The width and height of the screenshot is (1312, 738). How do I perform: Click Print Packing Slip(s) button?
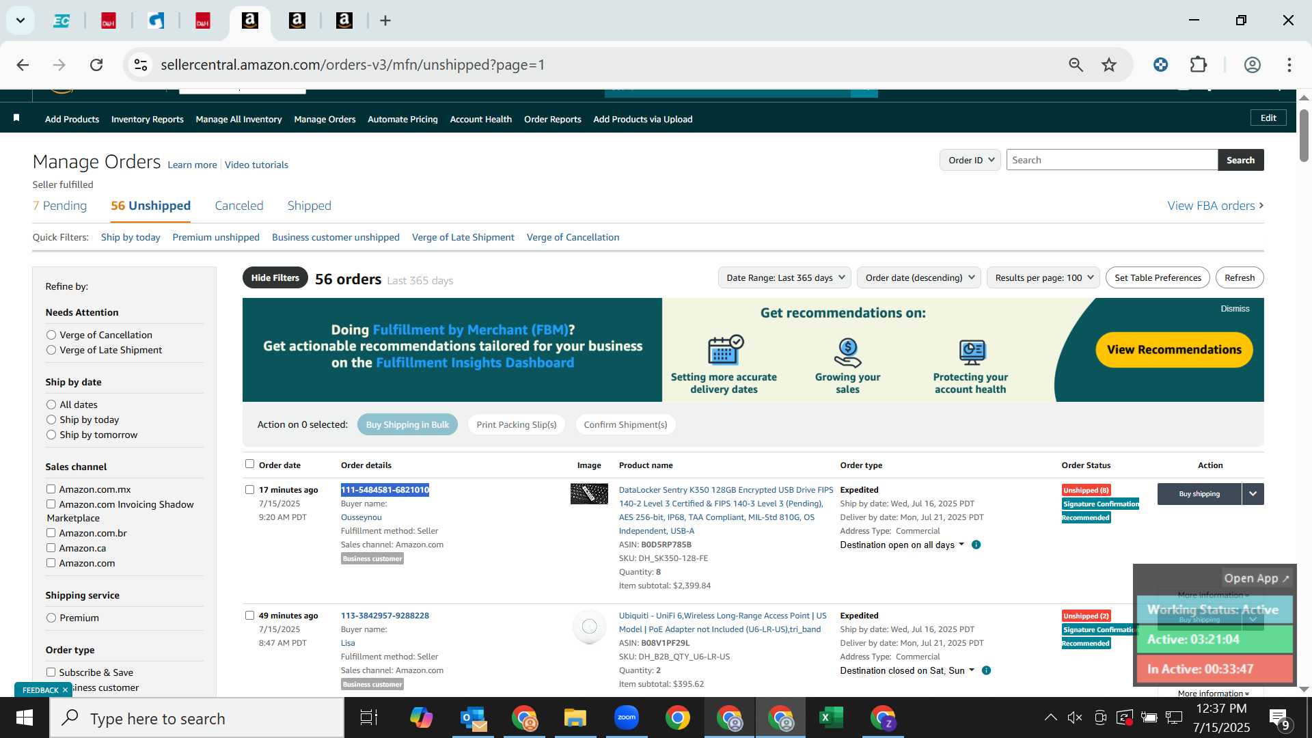click(x=517, y=424)
